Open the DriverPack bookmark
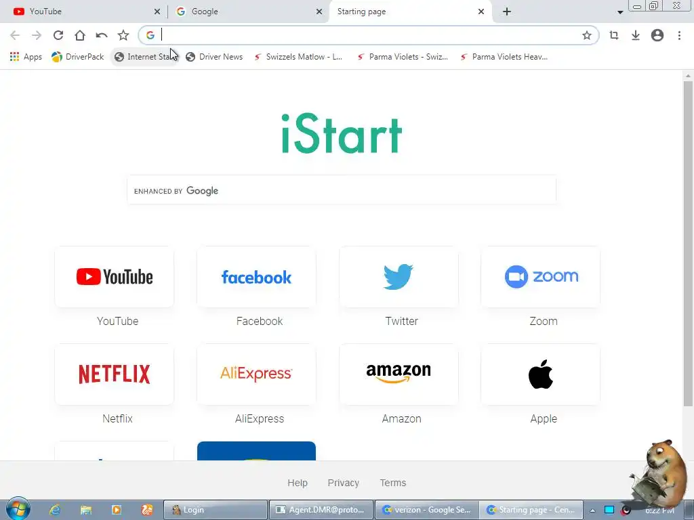This screenshot has width=694, height=520. tap(77, 57)
